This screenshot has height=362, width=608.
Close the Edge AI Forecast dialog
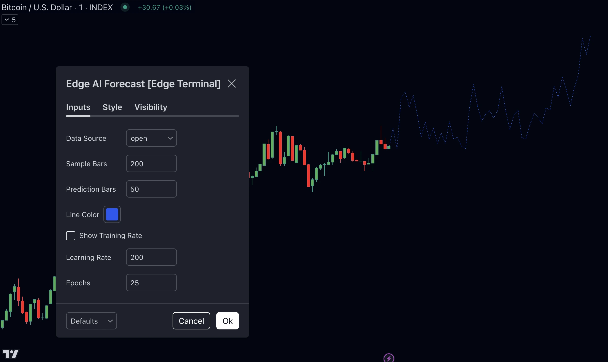(x=232, y=83)
